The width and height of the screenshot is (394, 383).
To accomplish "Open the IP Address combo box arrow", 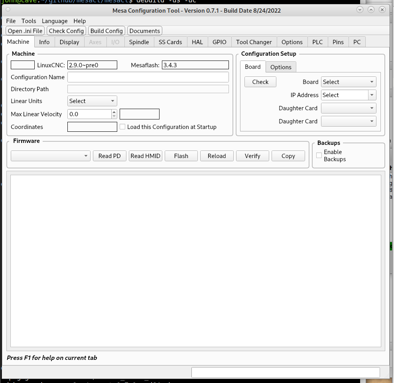I will (372, 95).
